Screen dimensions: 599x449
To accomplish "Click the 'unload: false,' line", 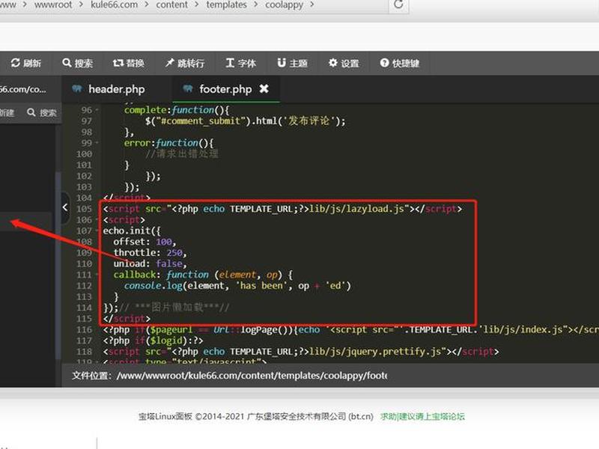I will 150,263.
